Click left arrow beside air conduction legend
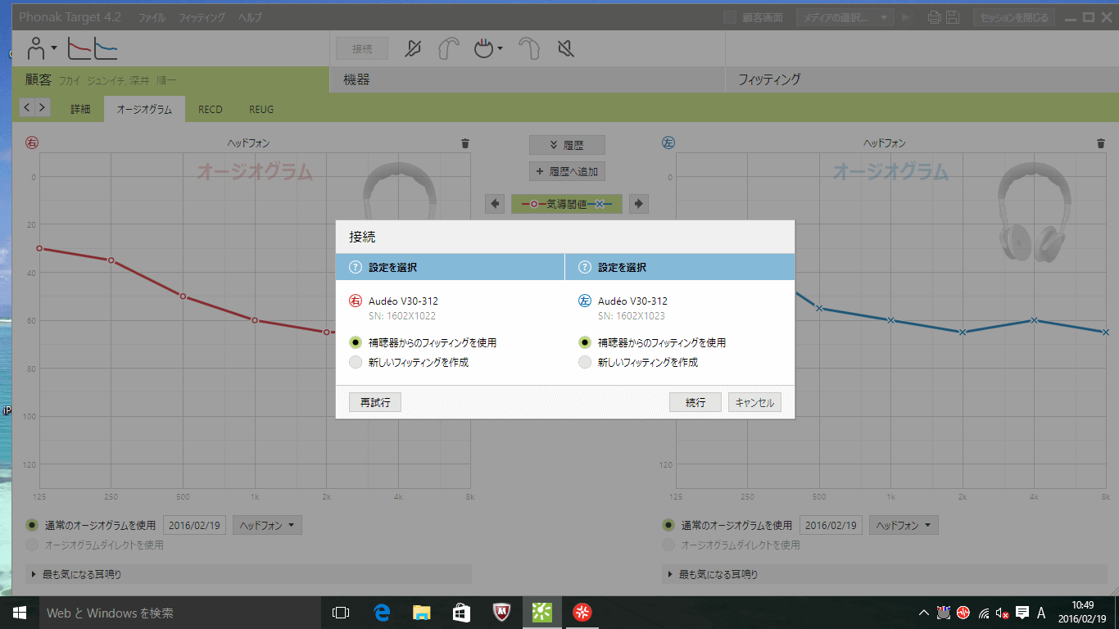This screenshot has height=629, width=1119. tap(494, 204)
